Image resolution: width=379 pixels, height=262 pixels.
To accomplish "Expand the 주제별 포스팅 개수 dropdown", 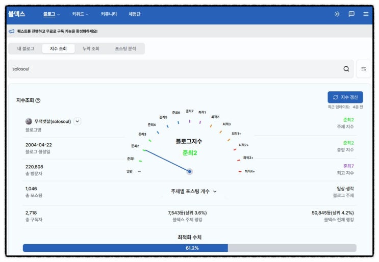I will coord(194,191).
